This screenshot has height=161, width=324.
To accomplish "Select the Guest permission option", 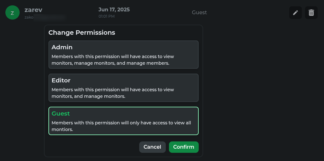I will [x=124, y=121].
